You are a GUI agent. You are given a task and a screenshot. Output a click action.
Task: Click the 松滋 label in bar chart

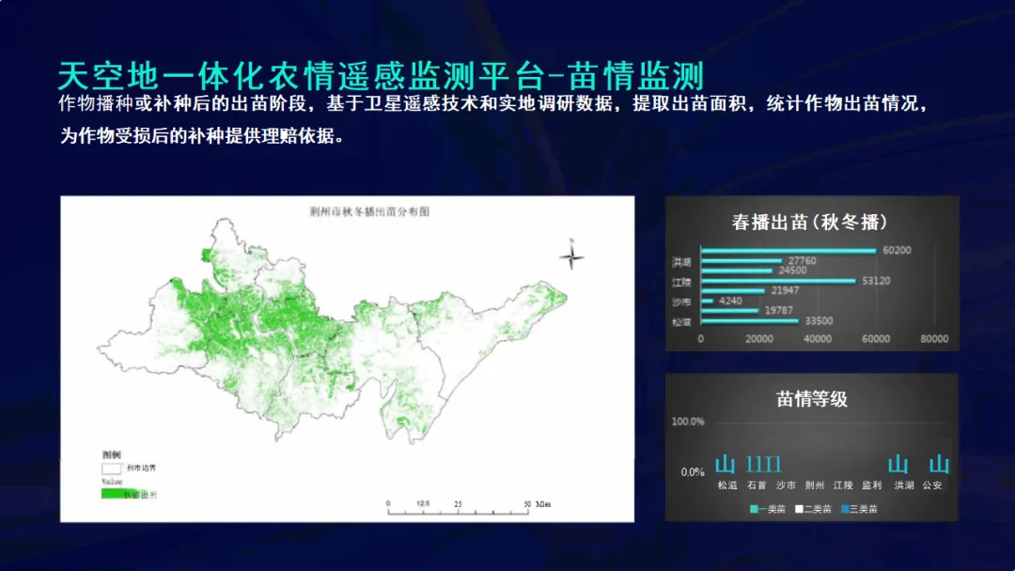[x=681, y=321]
